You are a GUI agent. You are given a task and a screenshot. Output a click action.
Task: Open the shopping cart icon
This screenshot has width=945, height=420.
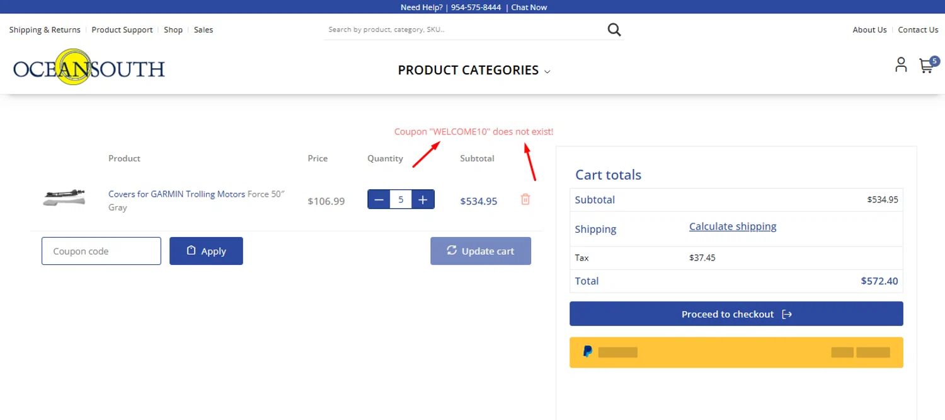pyautogui.click(x=925, y=66)
